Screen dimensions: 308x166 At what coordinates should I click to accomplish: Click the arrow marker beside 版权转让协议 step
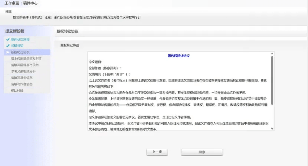(x=7, y=52)
